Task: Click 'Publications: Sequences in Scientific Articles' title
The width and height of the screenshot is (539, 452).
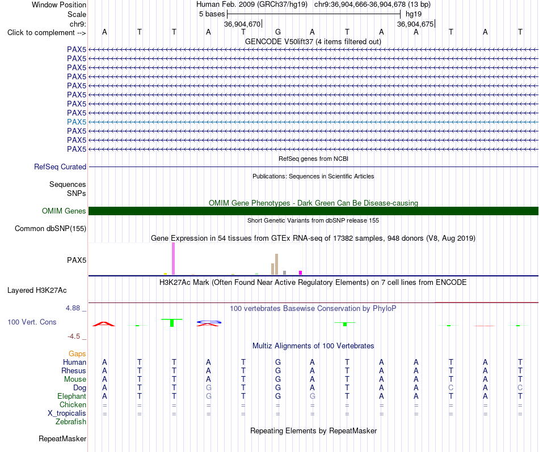Action: point(313,176)
